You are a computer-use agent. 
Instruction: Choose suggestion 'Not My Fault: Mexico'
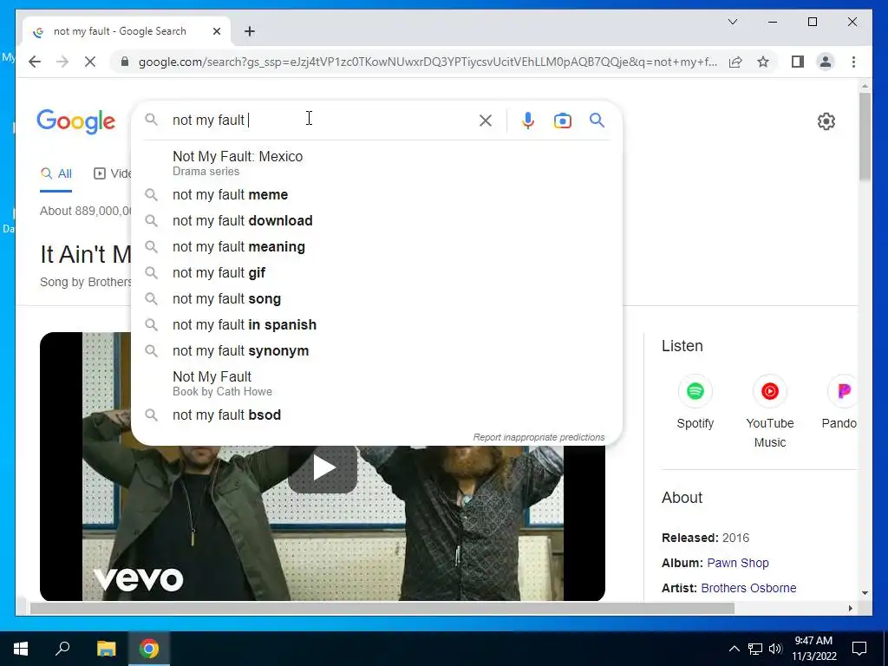(376, 163)
